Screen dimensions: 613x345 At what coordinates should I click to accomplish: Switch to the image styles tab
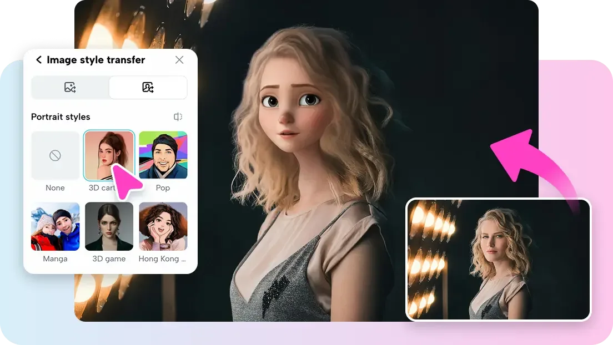tap(70, 87)
